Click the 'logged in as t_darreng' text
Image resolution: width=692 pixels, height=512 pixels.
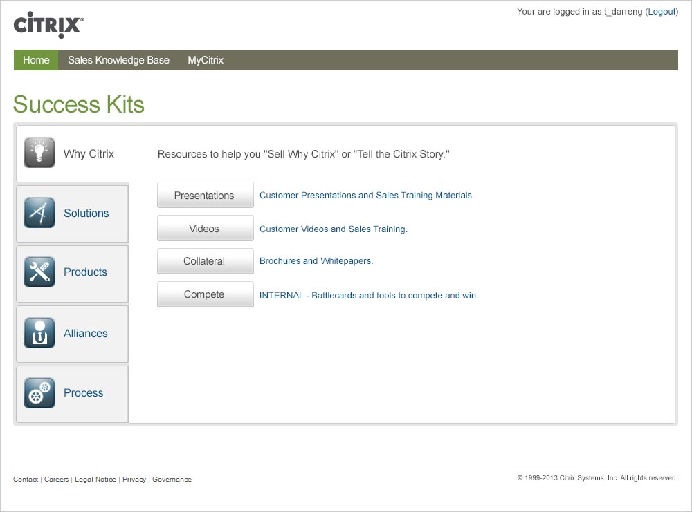579,12
